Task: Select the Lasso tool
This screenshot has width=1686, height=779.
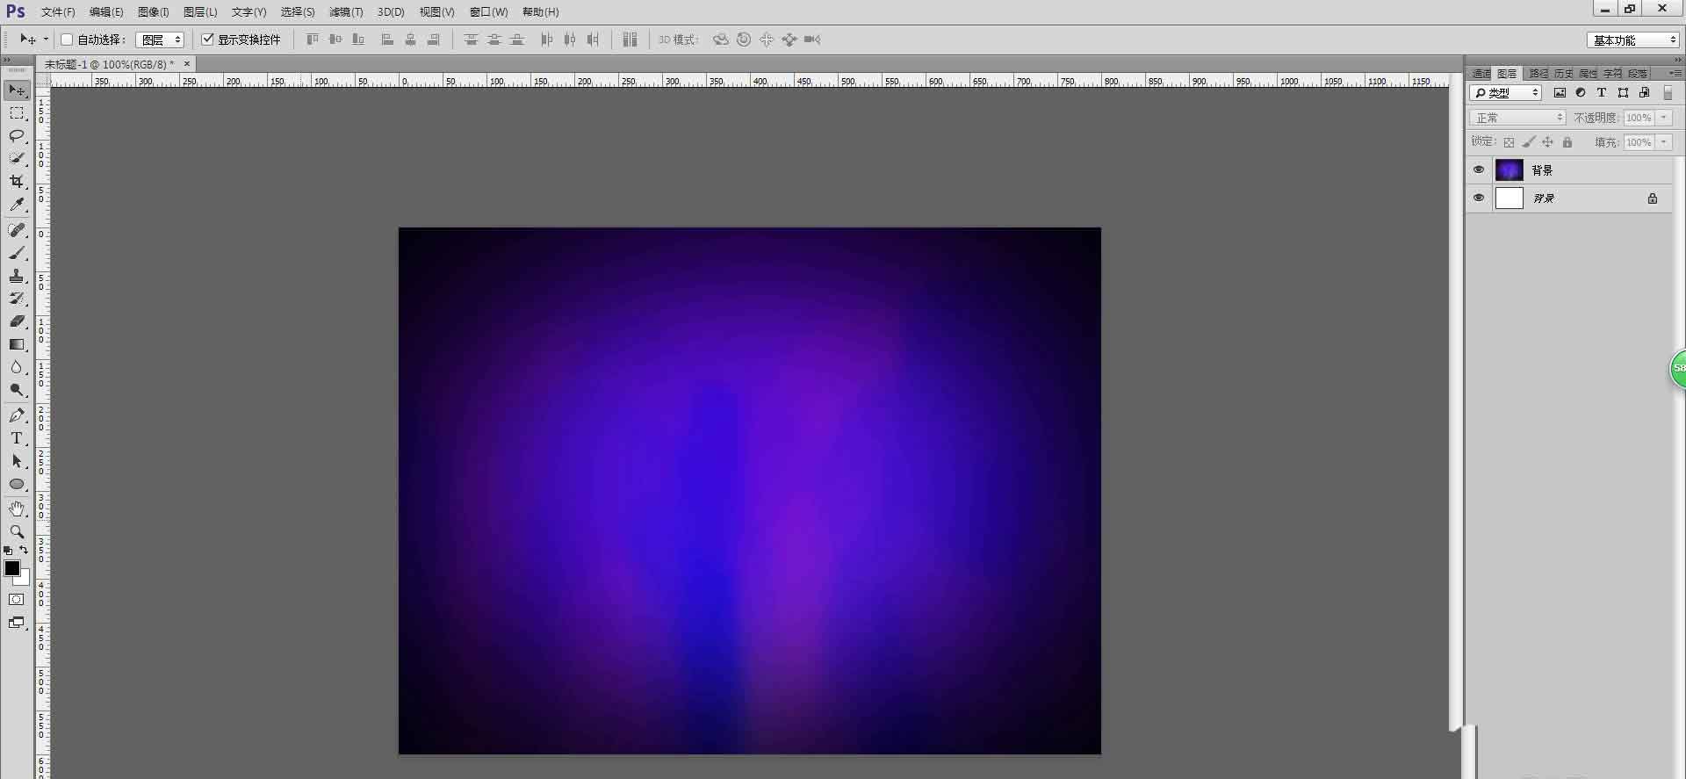Action: (17, 136)
